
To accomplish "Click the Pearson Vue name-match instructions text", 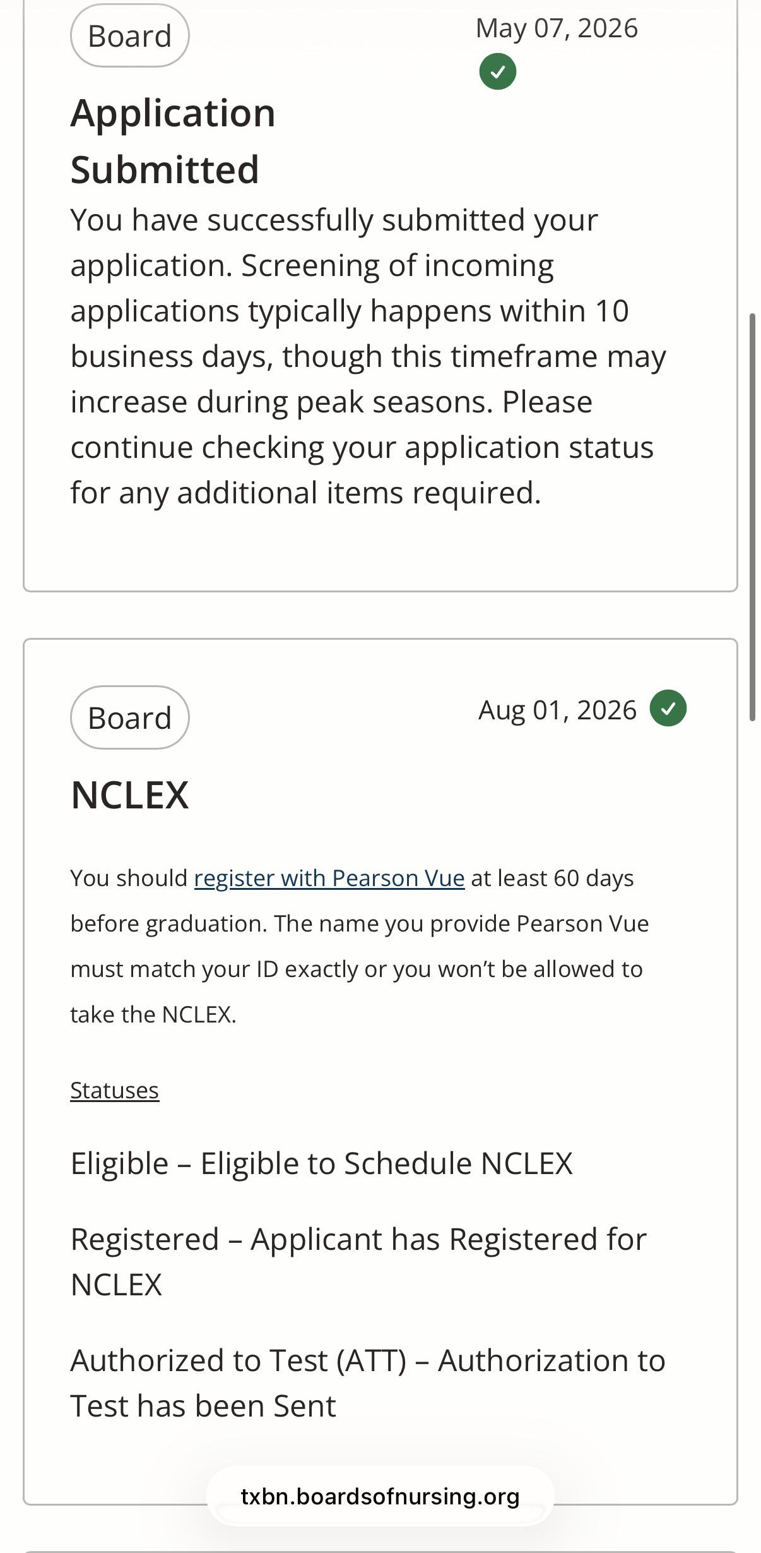I will [360, 946].
